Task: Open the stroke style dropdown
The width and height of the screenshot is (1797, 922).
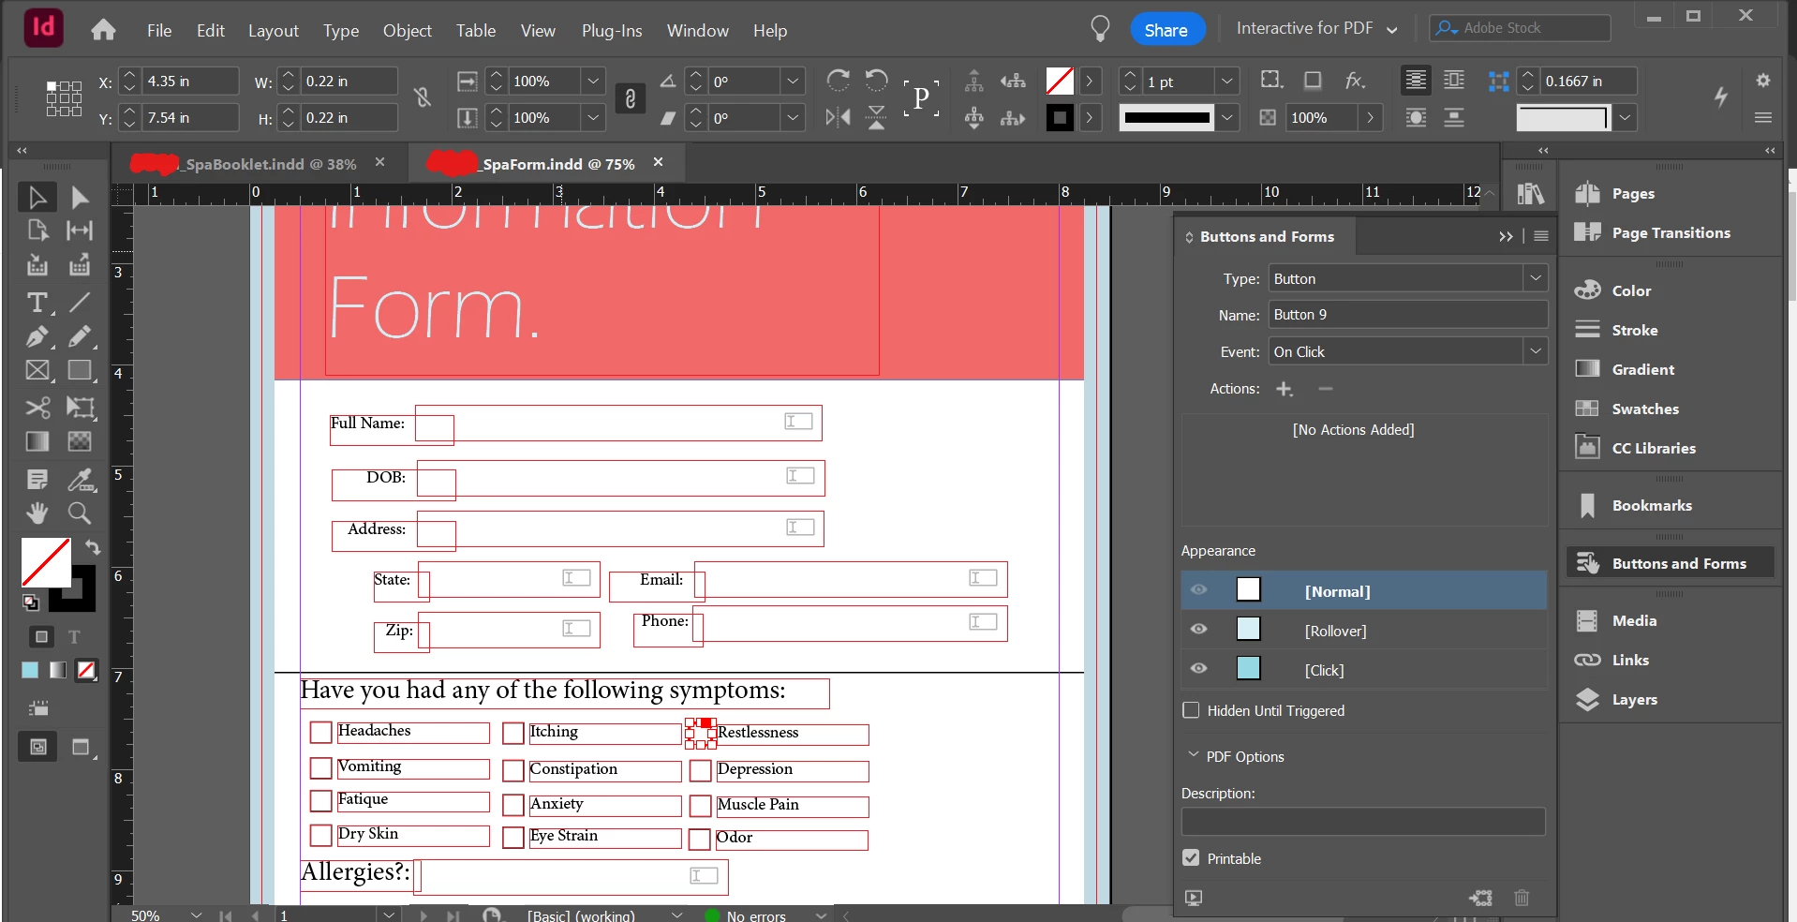Action: click(1227, 118)
